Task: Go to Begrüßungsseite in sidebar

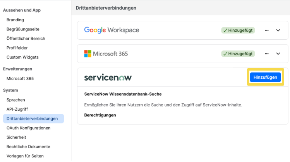Action: (x=23, y=29)
